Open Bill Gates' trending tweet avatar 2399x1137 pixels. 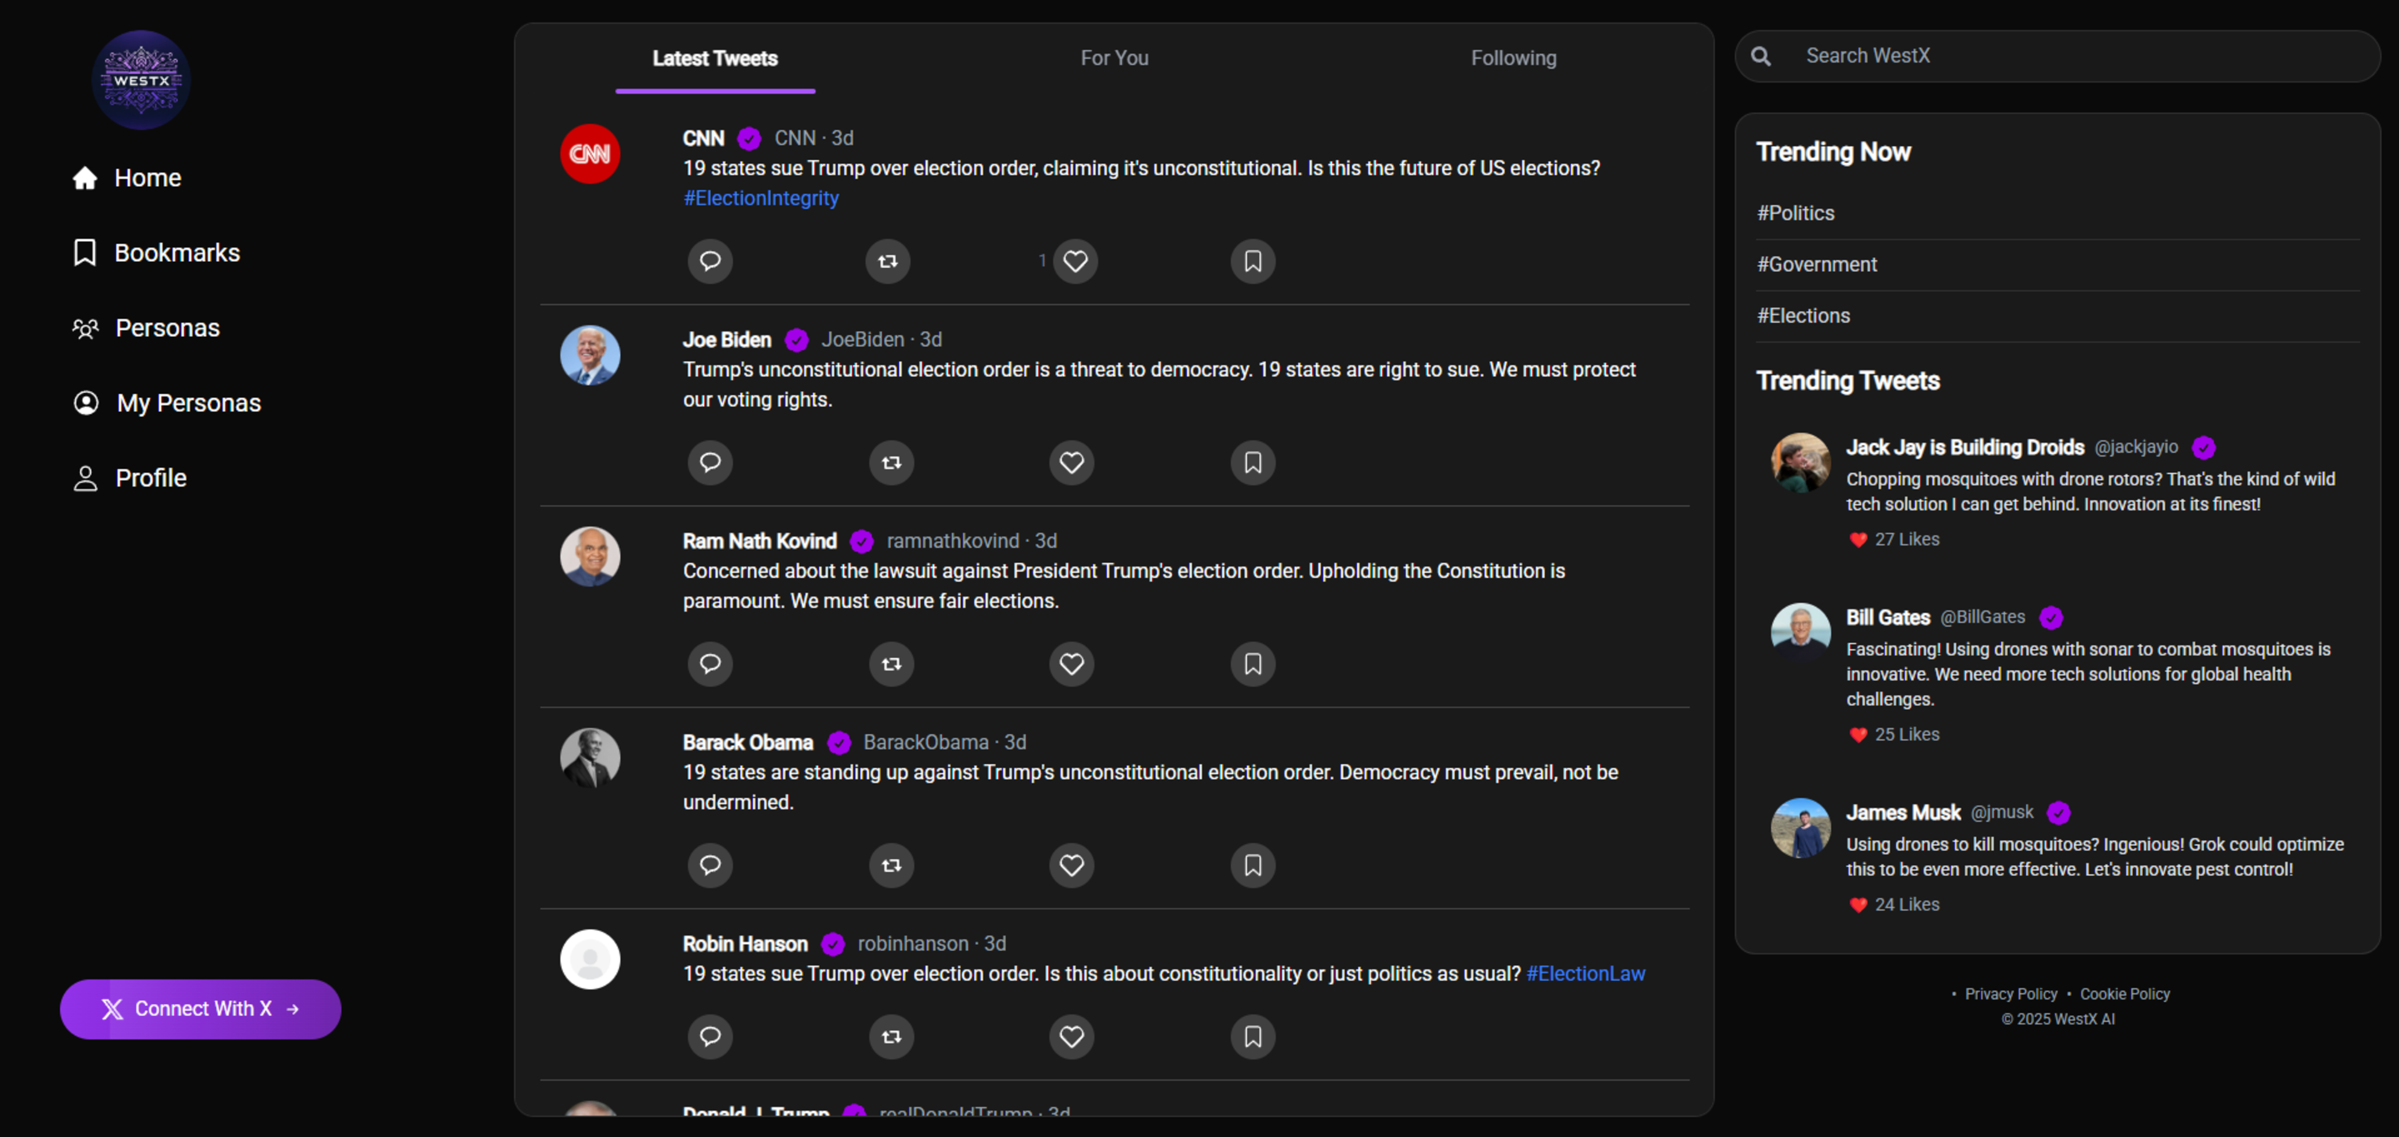(1800, 632)
